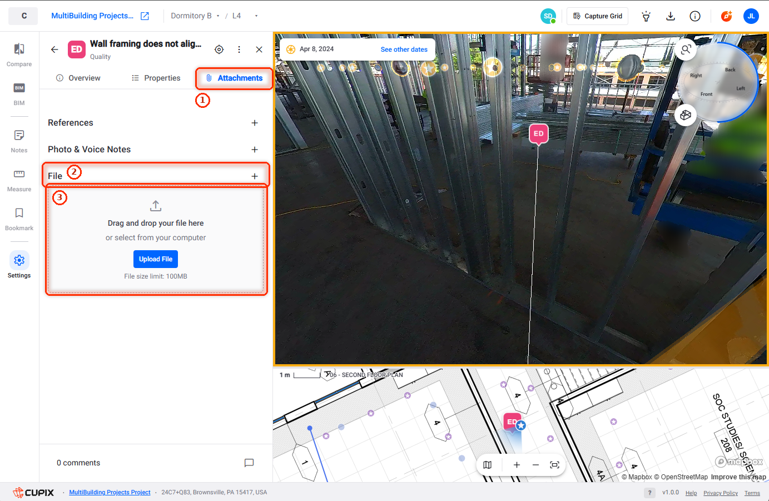This screenshot has width=769, height=501.
Task: Toggle the 3D cube view icon
Action: point(686,115)
